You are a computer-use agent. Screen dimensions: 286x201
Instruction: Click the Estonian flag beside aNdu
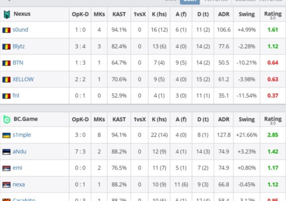6,151
